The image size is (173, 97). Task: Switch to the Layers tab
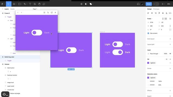(6, 9)
